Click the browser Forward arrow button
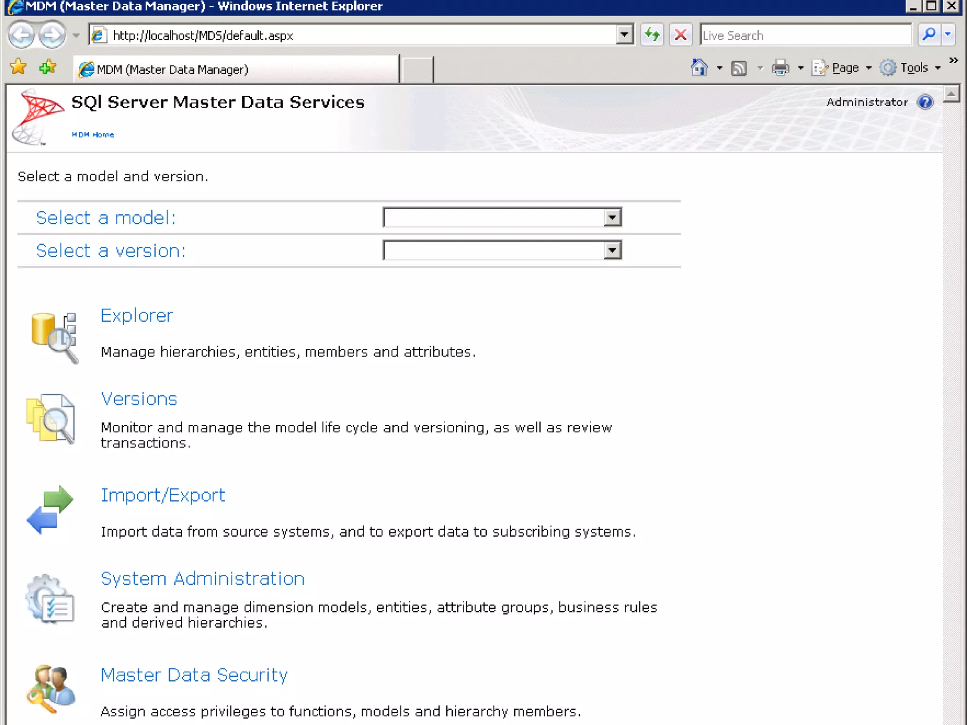Viewport: 967px width, 725px height. [x=52, y=35]
